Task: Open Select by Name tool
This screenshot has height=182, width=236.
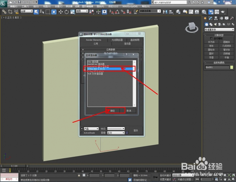Action: tap(42, 12)
